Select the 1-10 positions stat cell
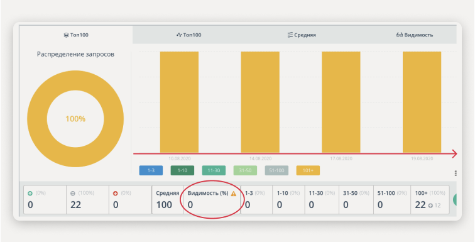 [288, 200]
